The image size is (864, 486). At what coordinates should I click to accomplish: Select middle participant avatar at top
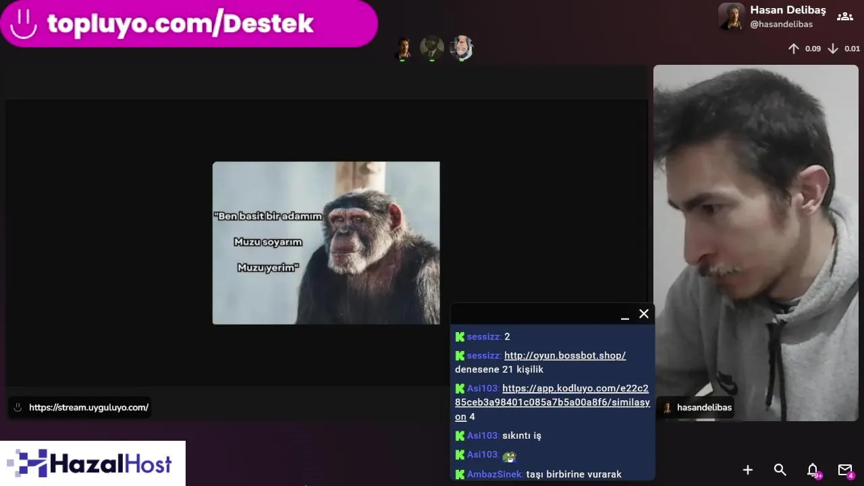pos(432,49)
